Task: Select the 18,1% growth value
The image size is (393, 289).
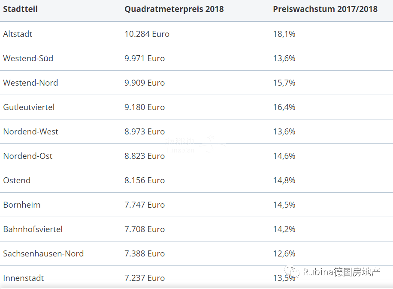Action: [x=284, y=34]
